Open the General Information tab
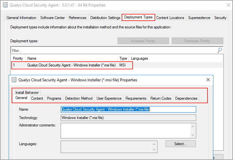233x160 pixels. pyautogui.click(x=21, y=18)
